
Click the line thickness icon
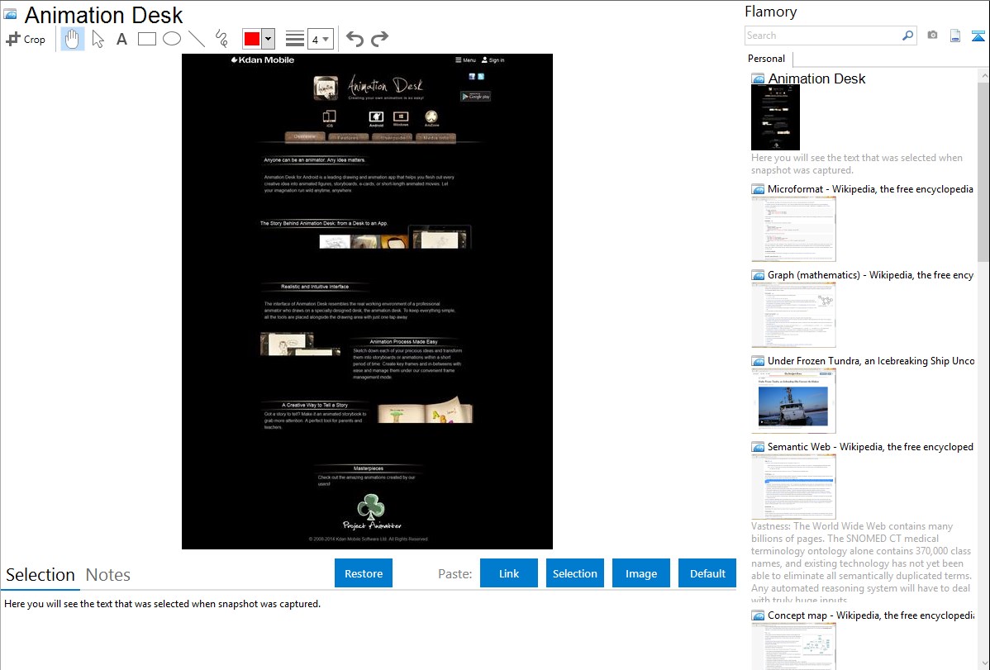[x=295, y=39]
